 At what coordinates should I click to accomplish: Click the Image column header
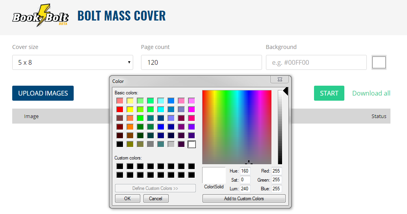point(32,116)
